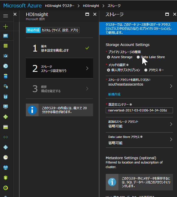Choose アクセス キー radio option
177x197 pixels.
(146, 70)
